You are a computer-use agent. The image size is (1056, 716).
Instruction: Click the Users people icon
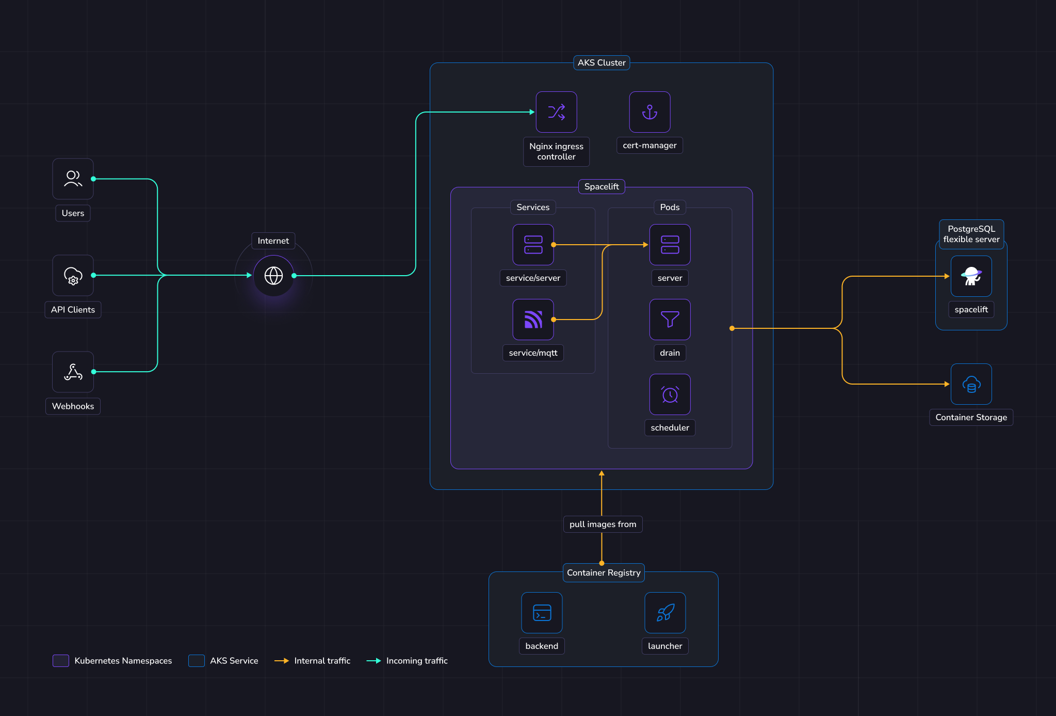(73, 179)
